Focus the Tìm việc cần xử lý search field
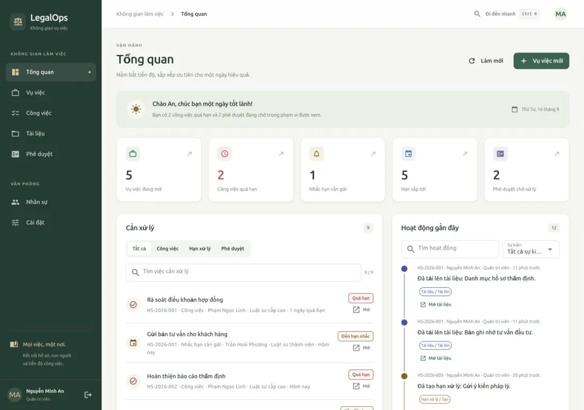 (244, 272)
